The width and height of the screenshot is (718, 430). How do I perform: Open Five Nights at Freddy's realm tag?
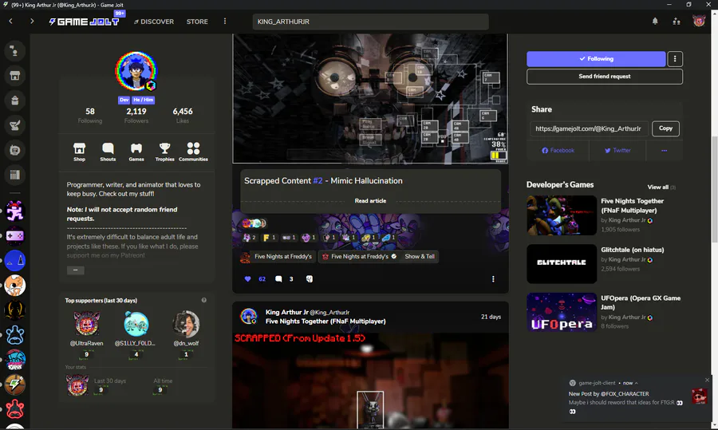278,256
